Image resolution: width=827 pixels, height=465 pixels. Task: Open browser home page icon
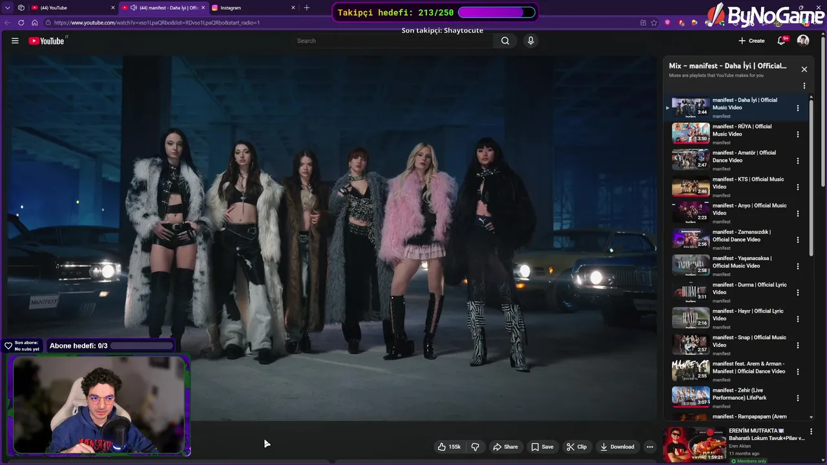pos(34,23)
